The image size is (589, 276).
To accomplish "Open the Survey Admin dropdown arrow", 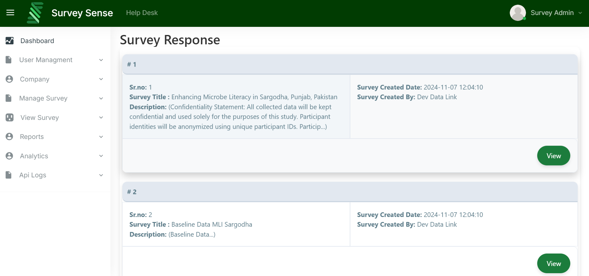I will [x=580, y=13].
